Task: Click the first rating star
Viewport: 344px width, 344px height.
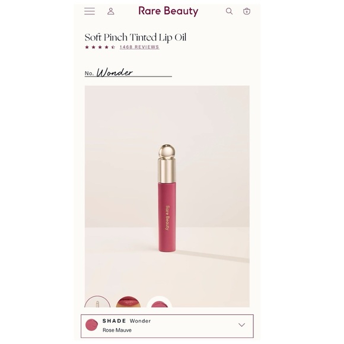Action: (87, 47)
